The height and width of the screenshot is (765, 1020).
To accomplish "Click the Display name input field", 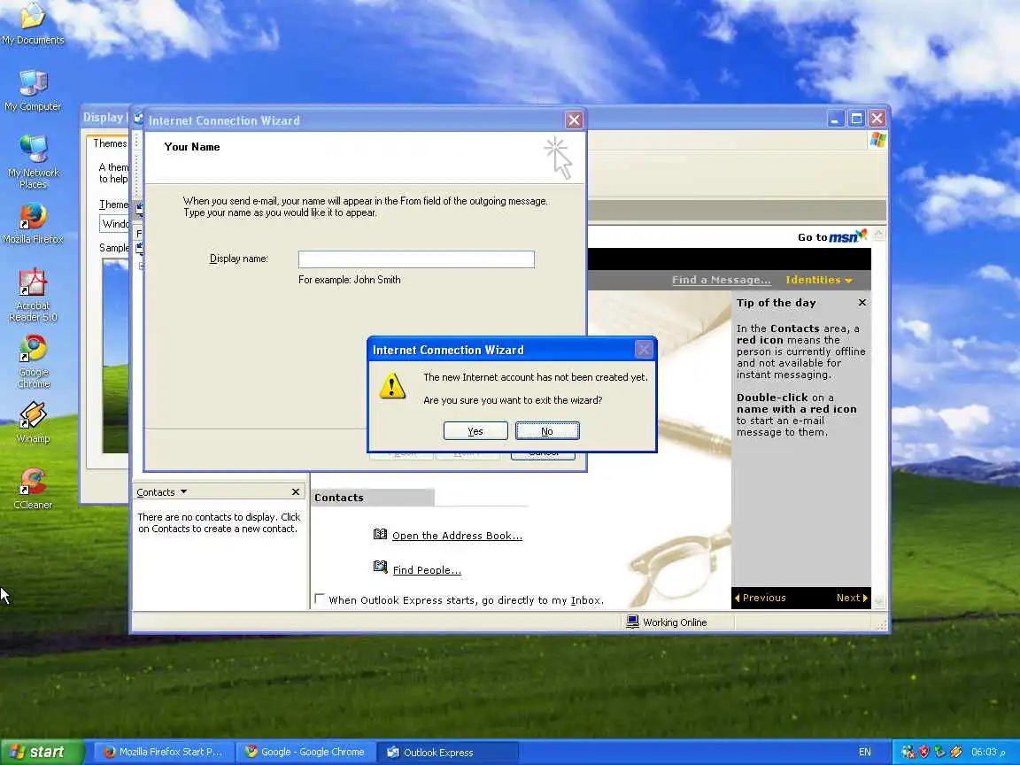I will pos(416,259).
